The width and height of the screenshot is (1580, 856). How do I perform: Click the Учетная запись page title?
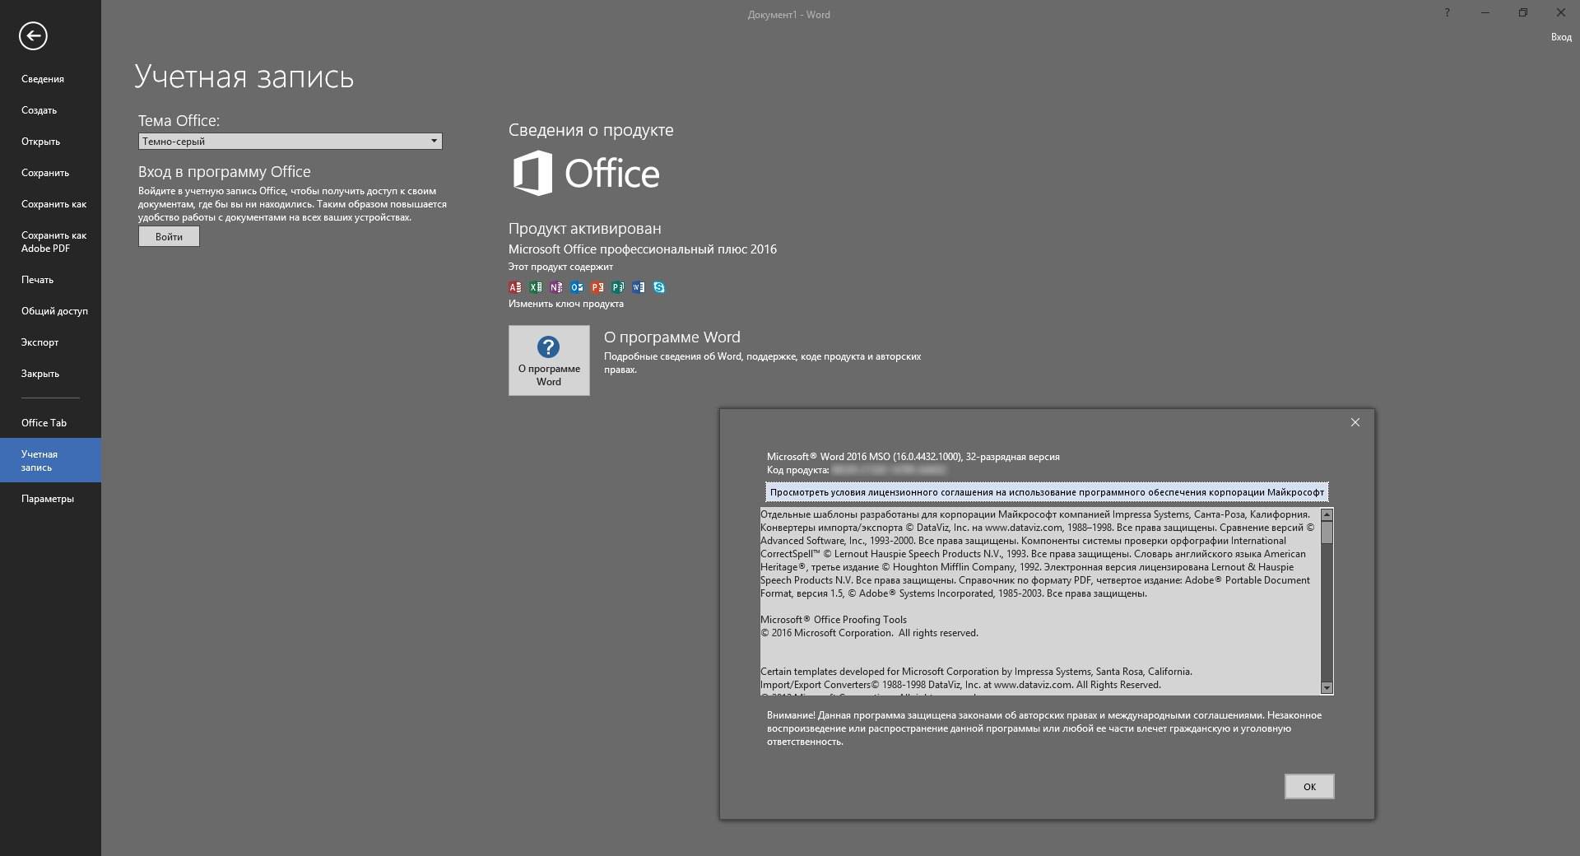[x=244, y=77]
